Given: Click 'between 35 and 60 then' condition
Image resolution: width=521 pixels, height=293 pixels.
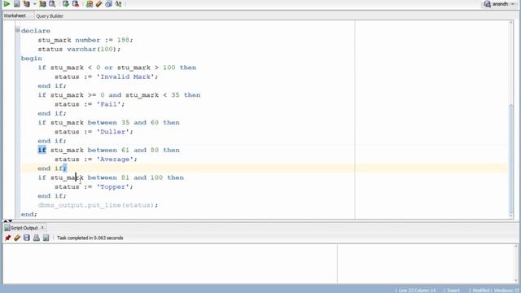Looking at the screenshot, I should point(134,123).
